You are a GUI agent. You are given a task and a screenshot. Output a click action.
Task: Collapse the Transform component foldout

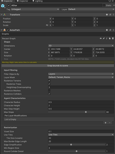click(2, 15)
